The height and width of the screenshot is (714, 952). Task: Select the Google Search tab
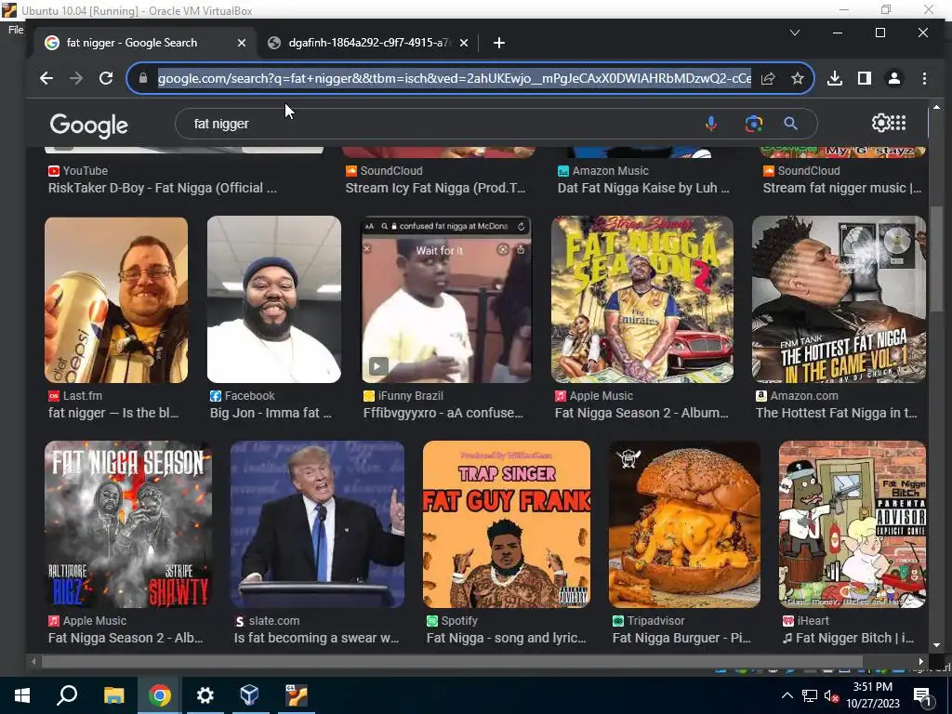[x=146, y=43]
